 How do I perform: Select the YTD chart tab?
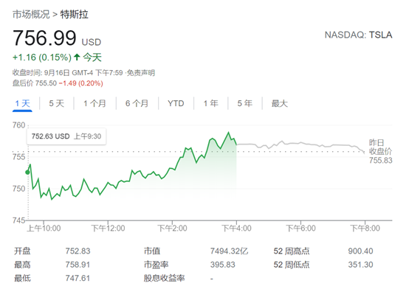click(x=176, y=103)
